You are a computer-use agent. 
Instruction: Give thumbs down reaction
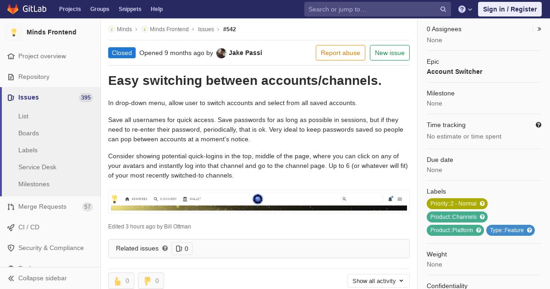click(151, 281)
